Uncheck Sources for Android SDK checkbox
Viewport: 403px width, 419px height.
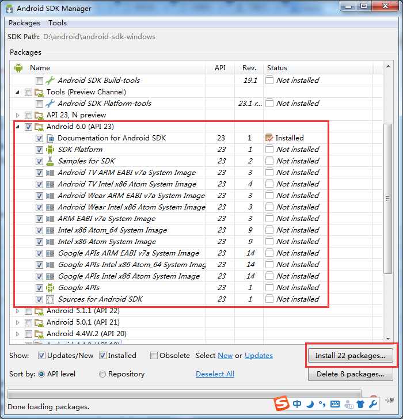point(39,299)
